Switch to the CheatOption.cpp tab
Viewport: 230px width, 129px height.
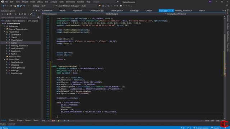pyautogui.click(x=97, y=11)
